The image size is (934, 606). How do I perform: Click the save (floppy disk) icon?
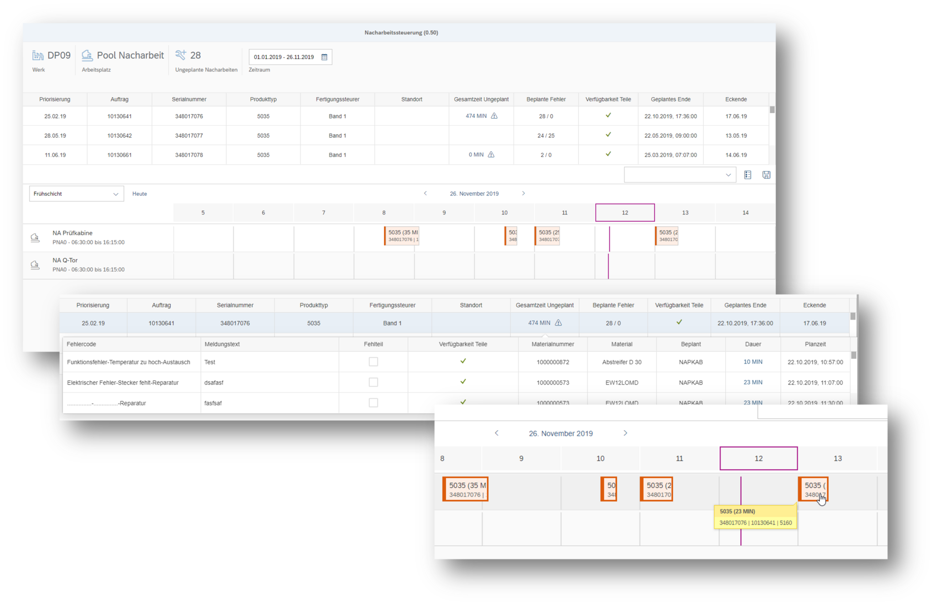tap(766, 175)
